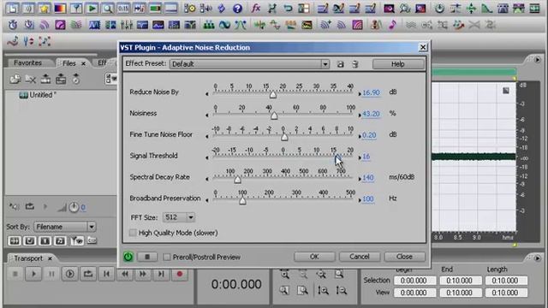The width and height of the screenshot is (548, 308).
Task: Click the graphic equalizer sliders toolbar icon
Action: pyautogui.click(x=126, y=25)
